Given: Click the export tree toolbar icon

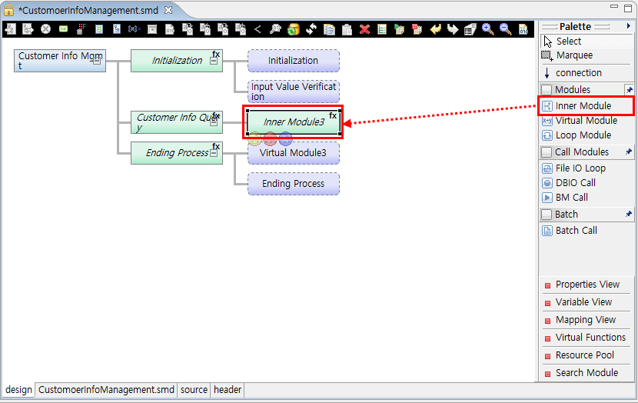Looking at the screenshot, I should tap(28, 29).
